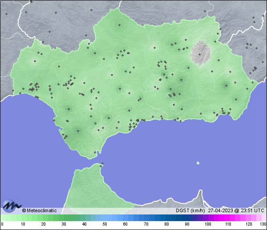This screenshot has width=267, height=230.
Task: Select the 100 km/h purple scale swatch
Action: tap(207, 218)
